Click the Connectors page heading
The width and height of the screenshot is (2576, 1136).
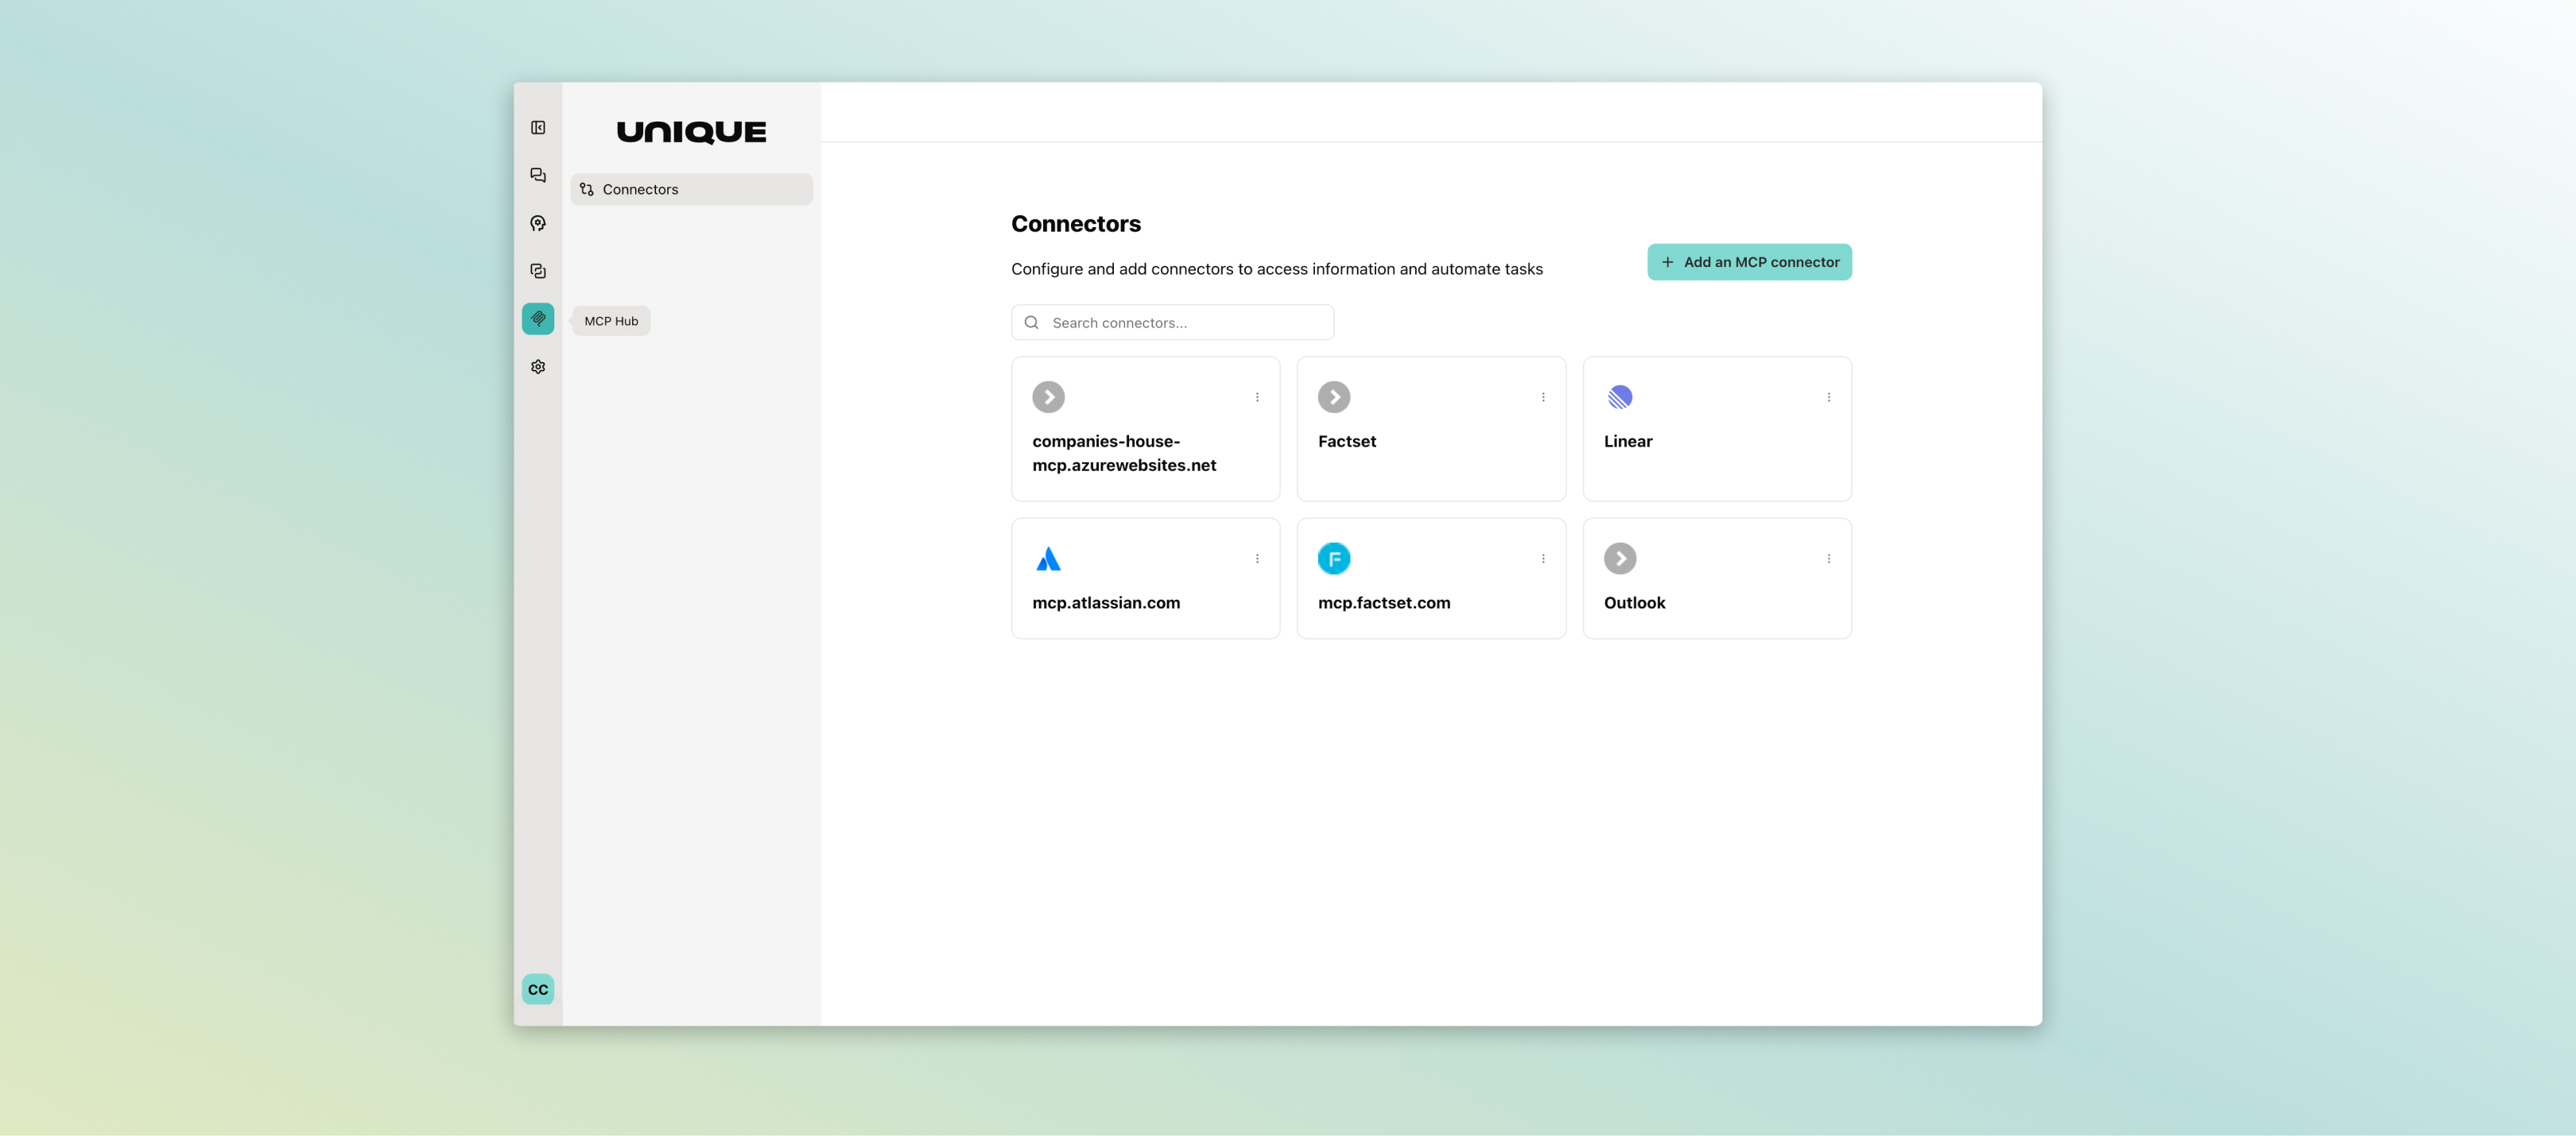pyautogui.click(x=1076, y=224)
